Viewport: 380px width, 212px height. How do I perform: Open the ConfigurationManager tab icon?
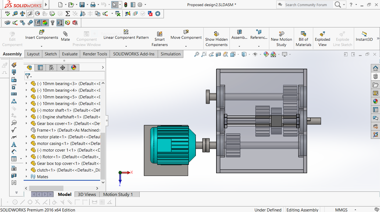coord(51,67)
